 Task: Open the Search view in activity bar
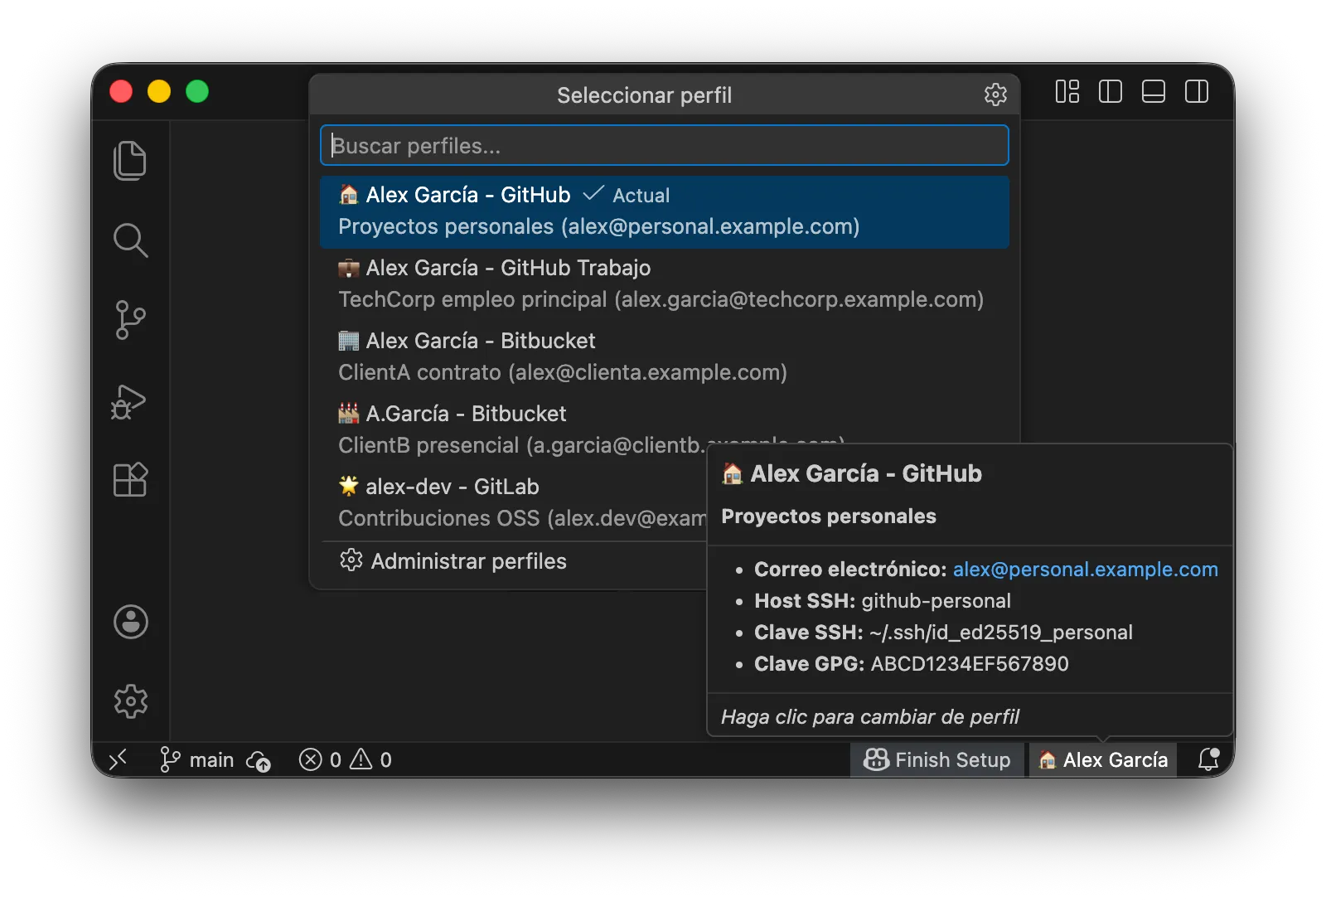point(130,240)
